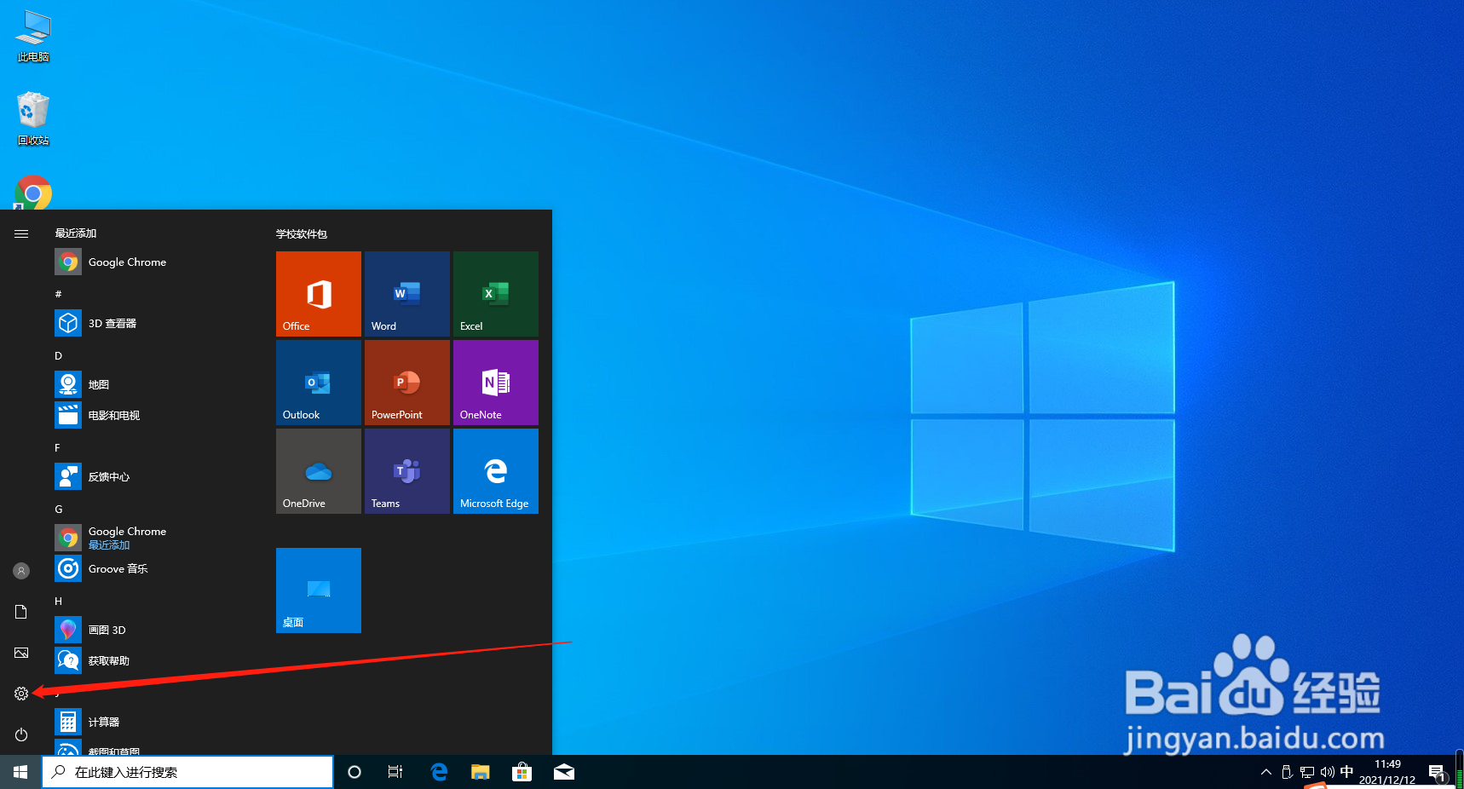
Task: Open 获取帮助 for Windows help
Action: tap(108, 659)
